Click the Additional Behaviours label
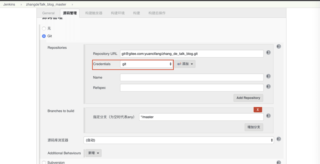The height and width of the screenshot is (164, 320). (64, 153)
